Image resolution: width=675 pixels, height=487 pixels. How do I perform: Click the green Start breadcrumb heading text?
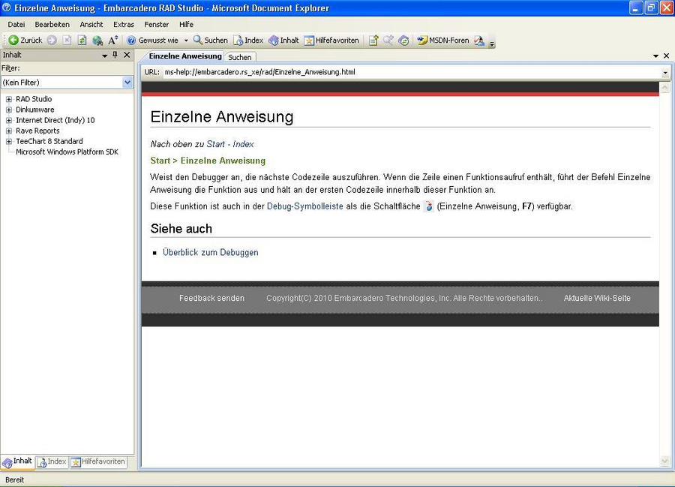click(160, 161)
